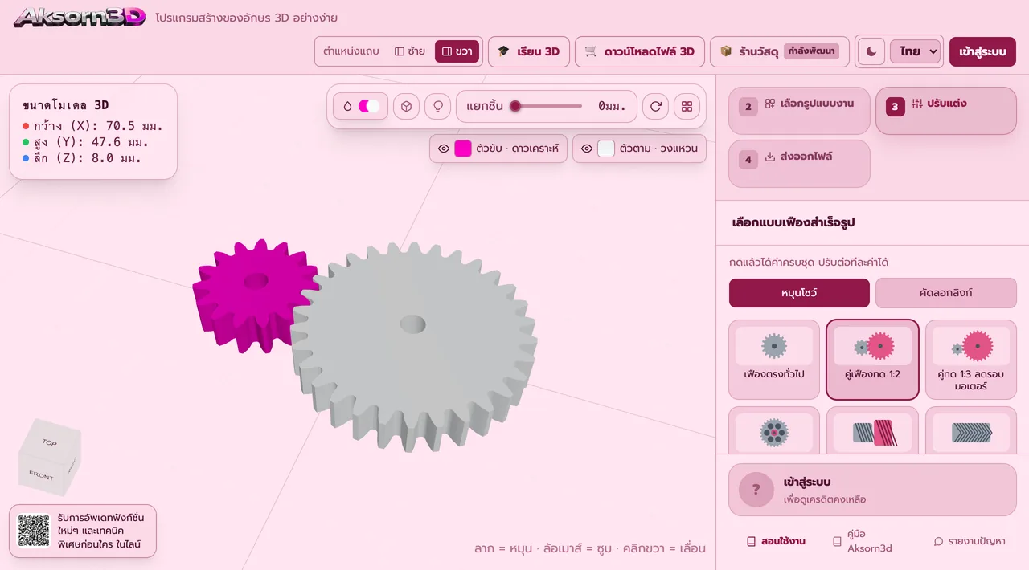Viewport: 1029px width, 570px height.
Task: Toggle dark mode moon icon
Action: click(x=871, y=51)
